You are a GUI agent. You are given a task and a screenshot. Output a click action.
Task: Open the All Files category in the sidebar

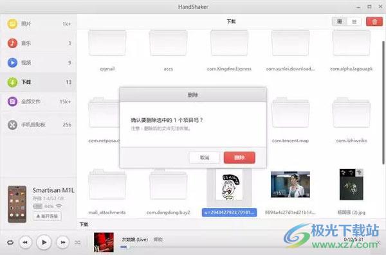coord(39,101)
